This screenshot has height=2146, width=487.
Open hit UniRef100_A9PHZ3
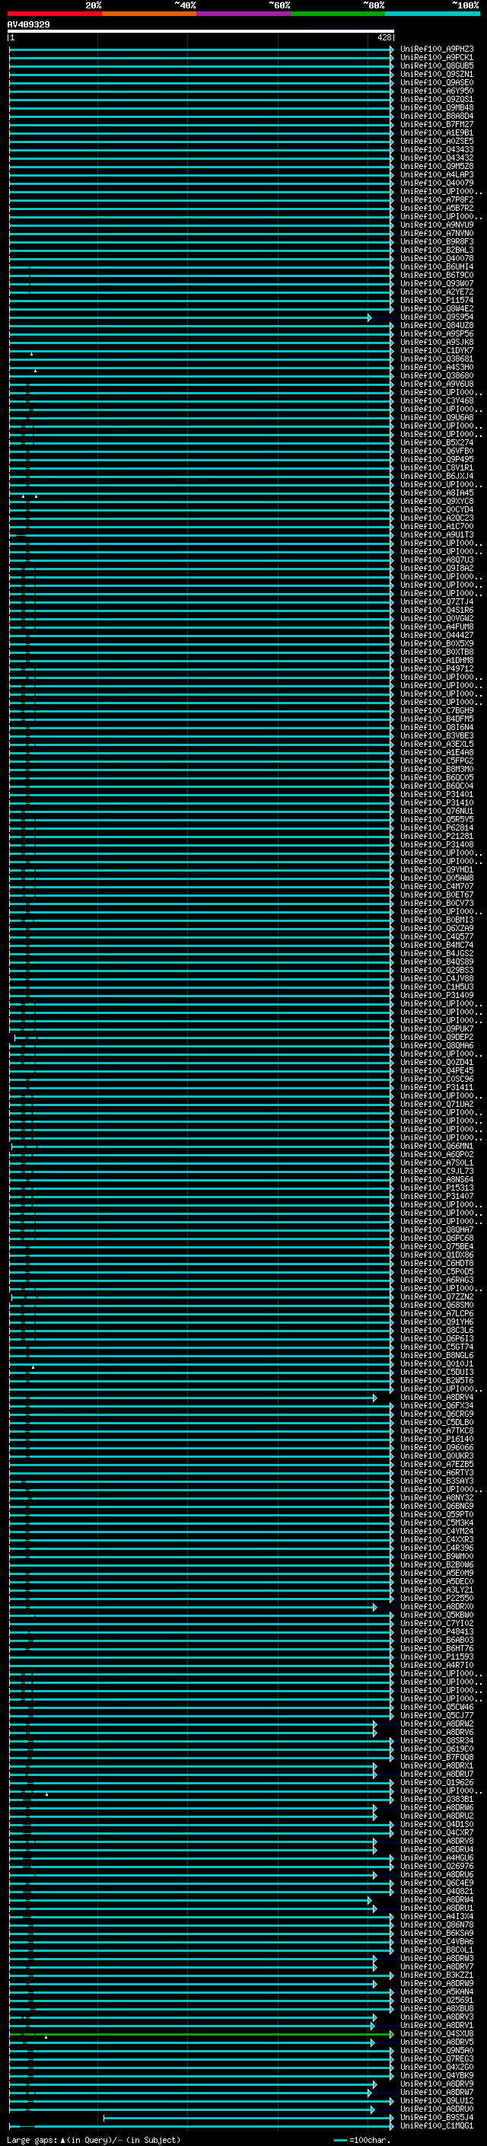coord(436,49)
